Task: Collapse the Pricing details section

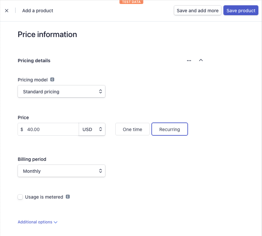Action: [x=201, y=60]
